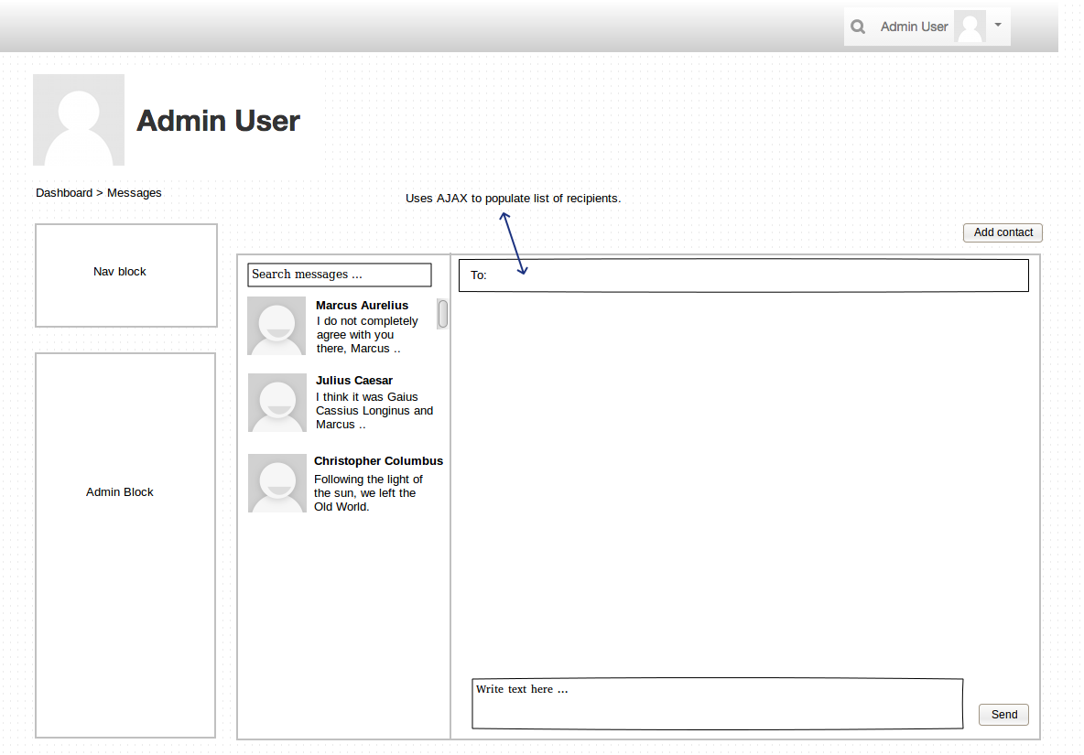
Task: Open Julius Caesar conversation avatar
Action: click(277, 403)
